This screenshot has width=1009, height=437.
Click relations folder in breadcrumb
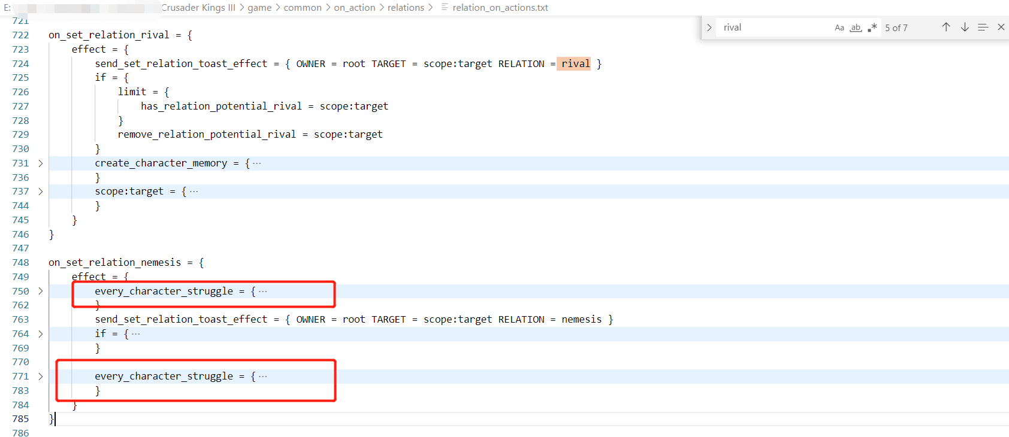click(406, 8)
